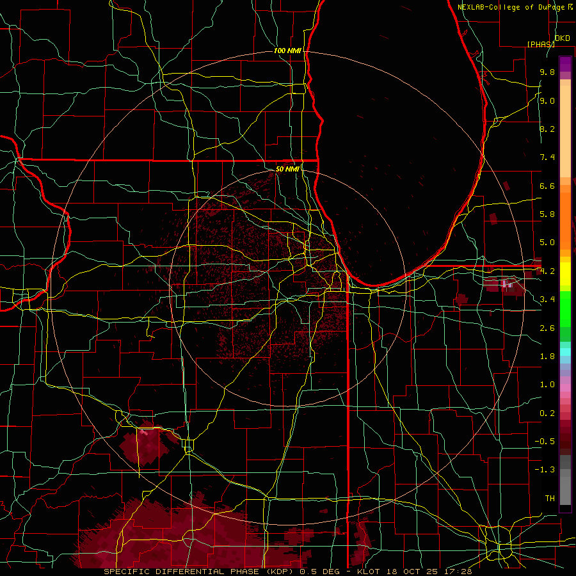Click the 5.8 legend value
The image size is (576, 576).
tap(547, 214)
